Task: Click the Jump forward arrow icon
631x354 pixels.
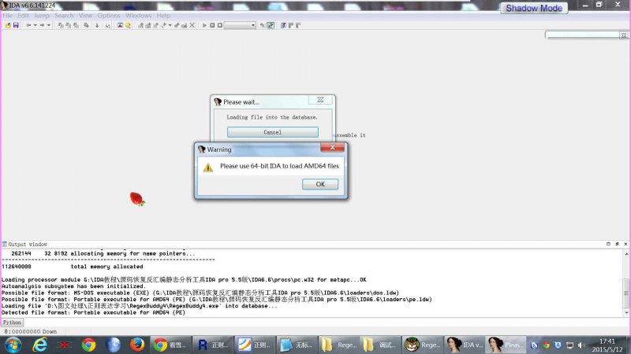Action: coord(42,25)
